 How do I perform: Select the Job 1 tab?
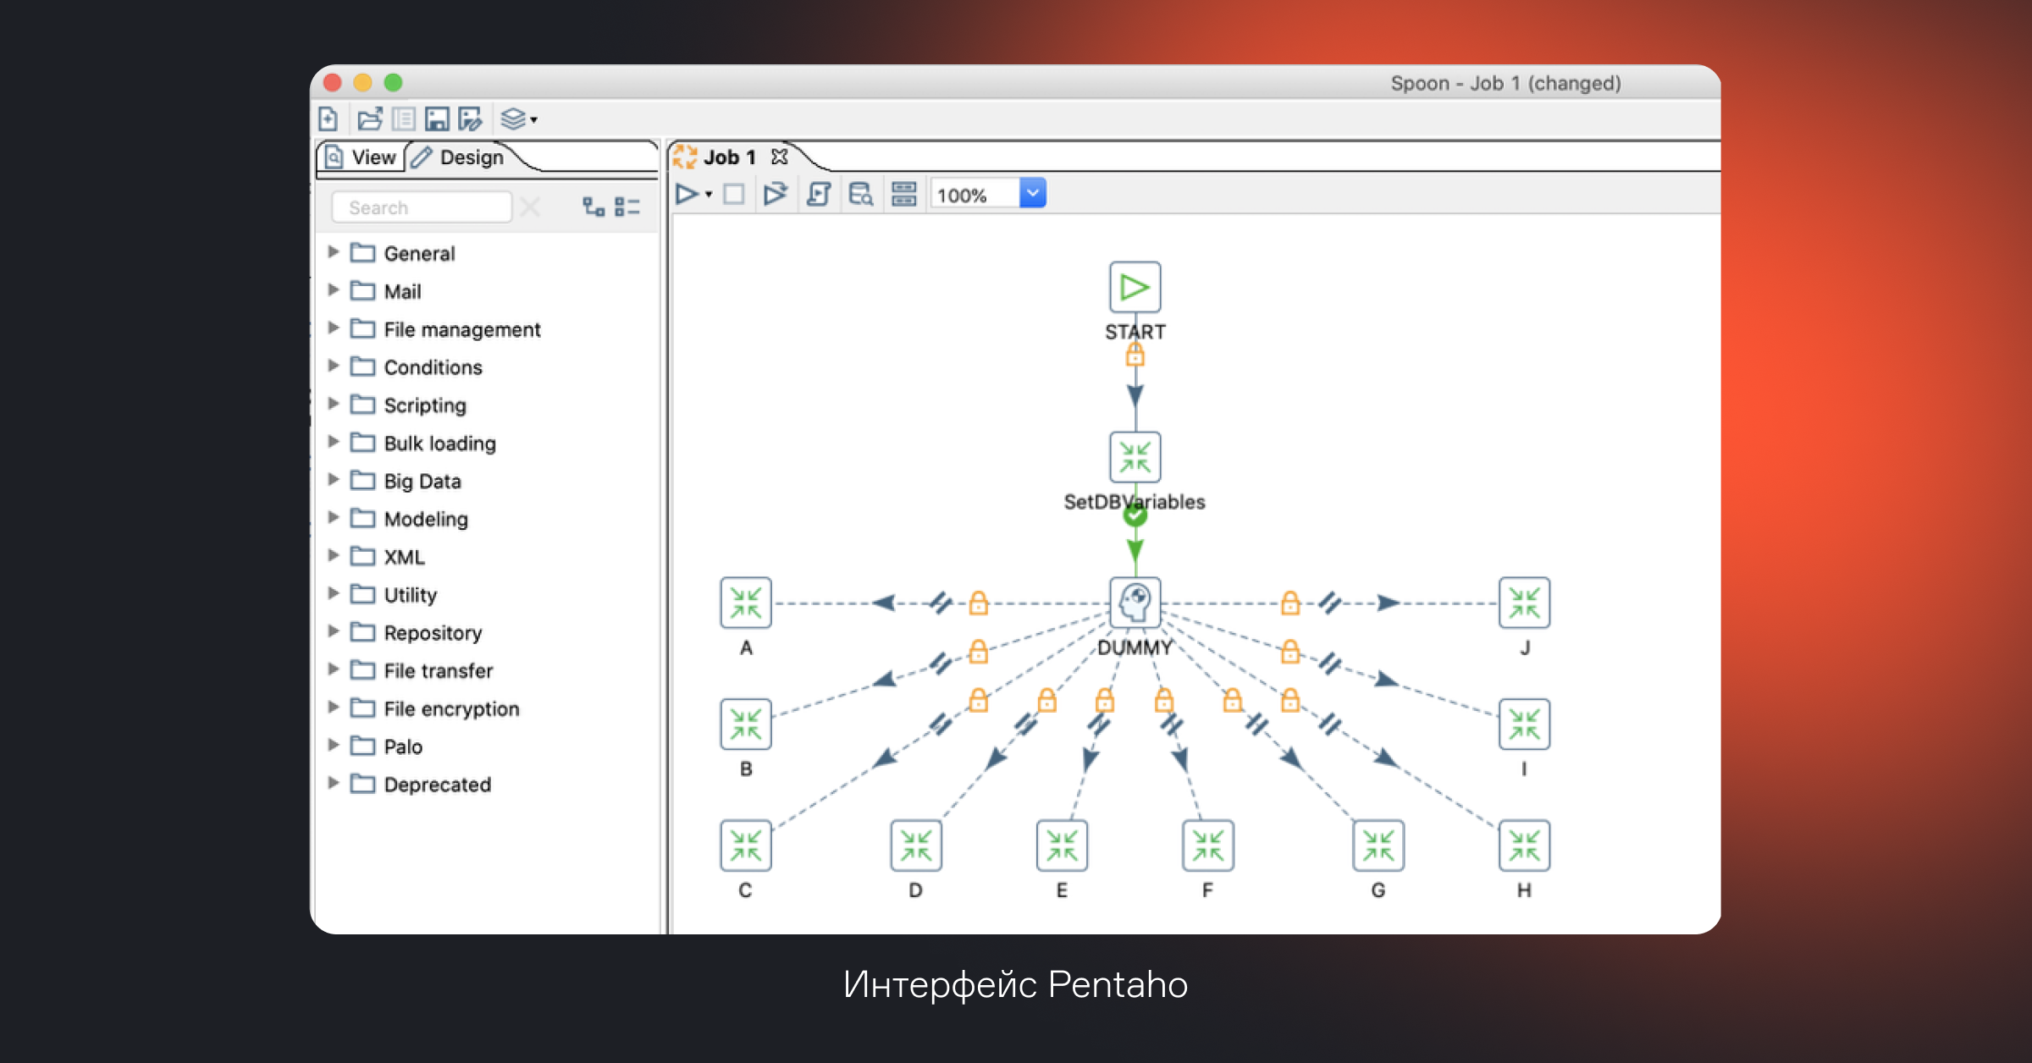(x=716, y=157)
